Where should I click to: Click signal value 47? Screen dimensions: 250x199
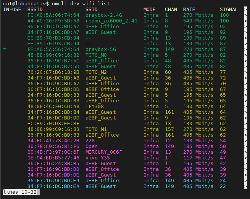tap(223, 158)
